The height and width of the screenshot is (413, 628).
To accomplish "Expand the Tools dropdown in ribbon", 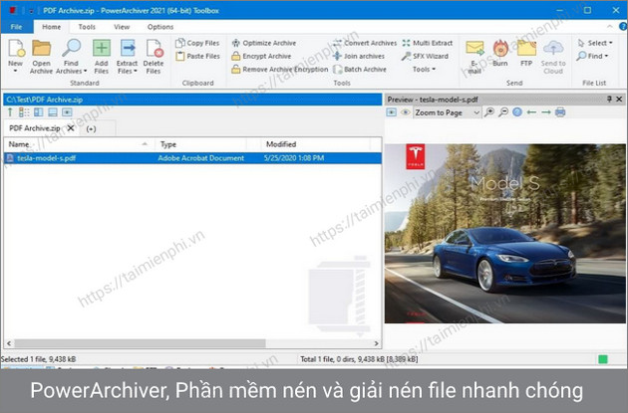I will [x=424, y=70].
